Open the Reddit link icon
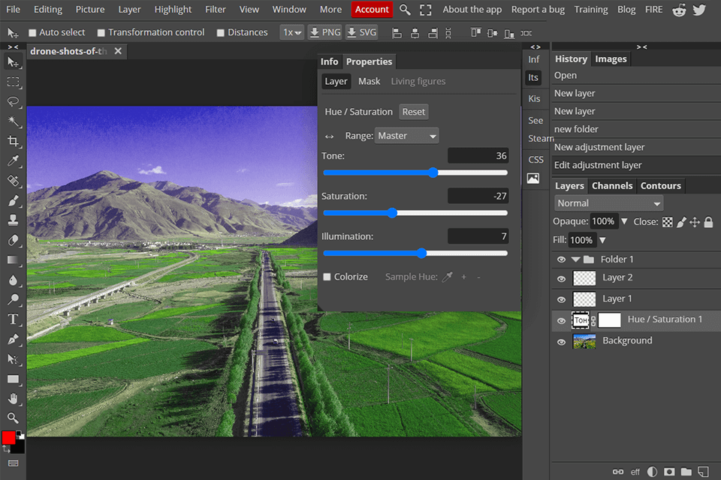This screenshot has width=721, height=480. [x=679, y=10]
